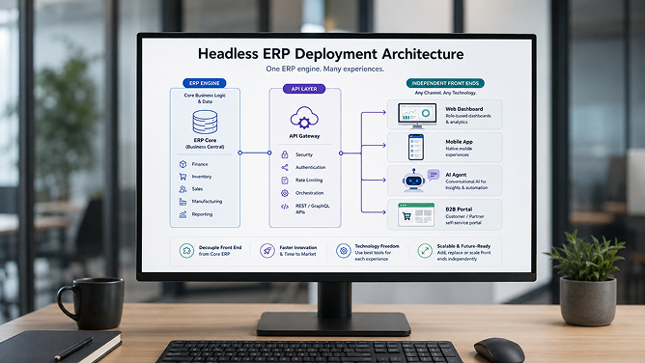Click the subtitle 'One ERP engine. Many experiences.'

pyautogui.click(x=325, y=69)
